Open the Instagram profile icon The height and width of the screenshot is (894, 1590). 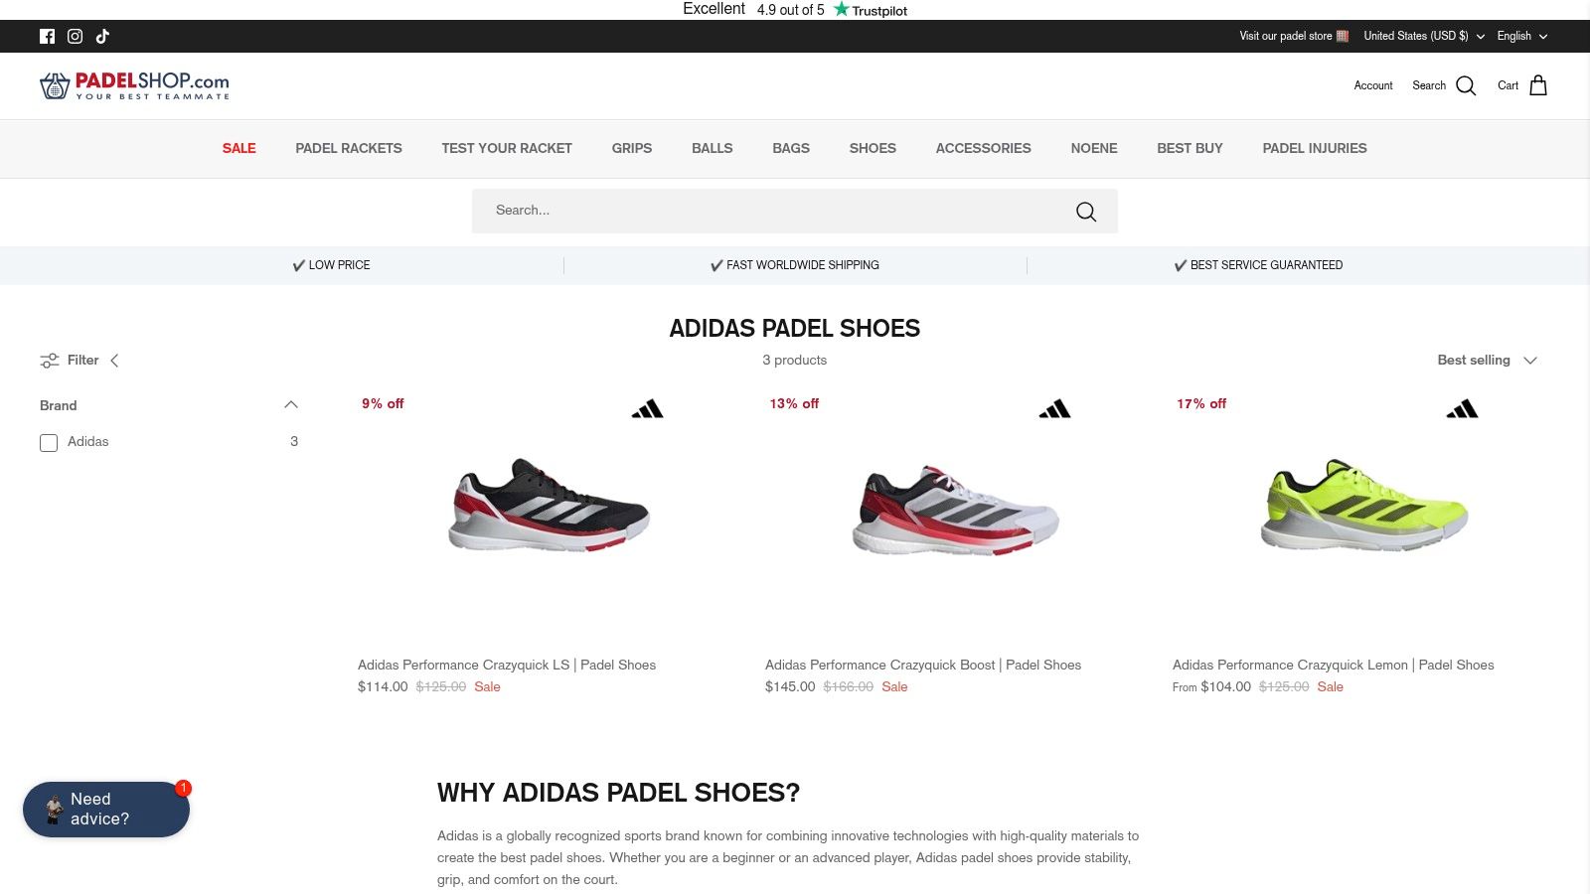click(x=75, y=37)
